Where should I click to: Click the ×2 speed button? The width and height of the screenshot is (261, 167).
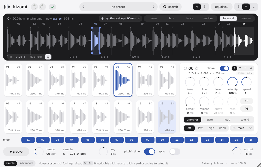click(247, 101)
